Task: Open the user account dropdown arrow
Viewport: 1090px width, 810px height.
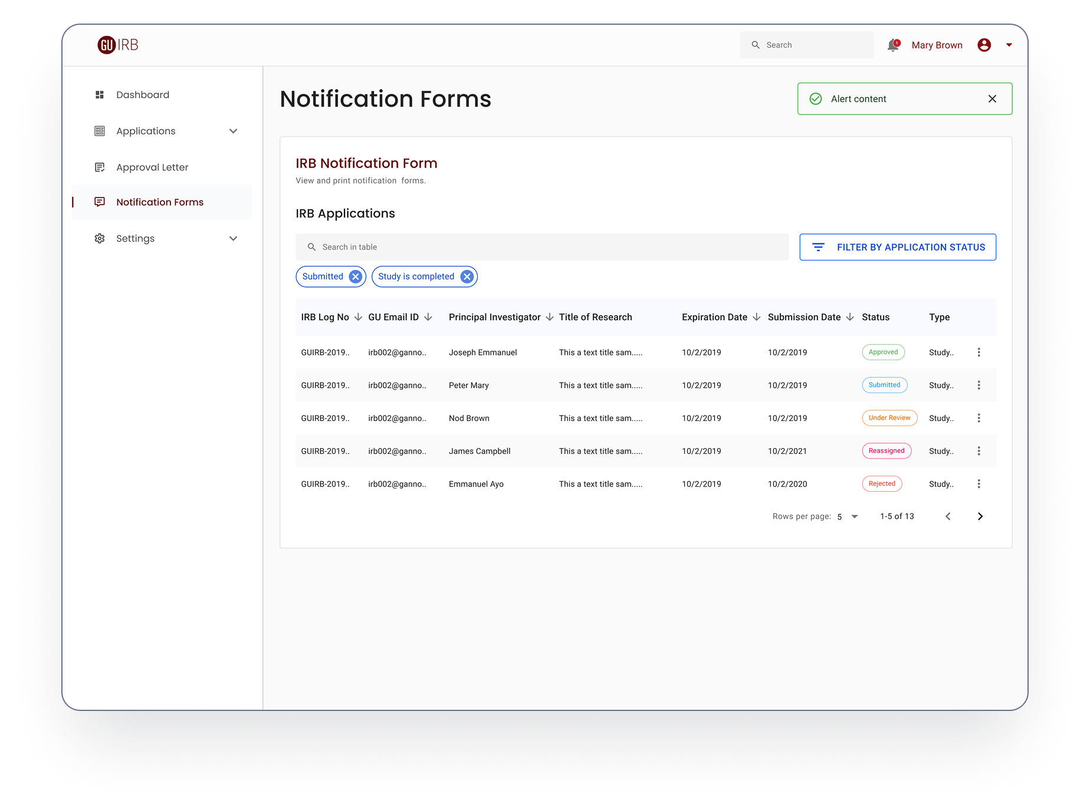Action: (1009, 45)
